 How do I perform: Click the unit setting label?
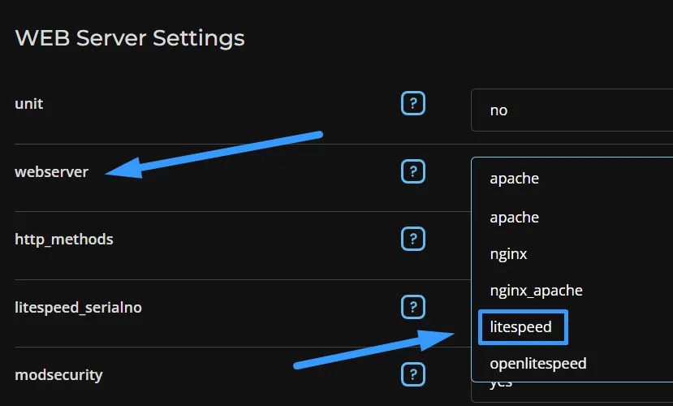click(x=28, y=103)
